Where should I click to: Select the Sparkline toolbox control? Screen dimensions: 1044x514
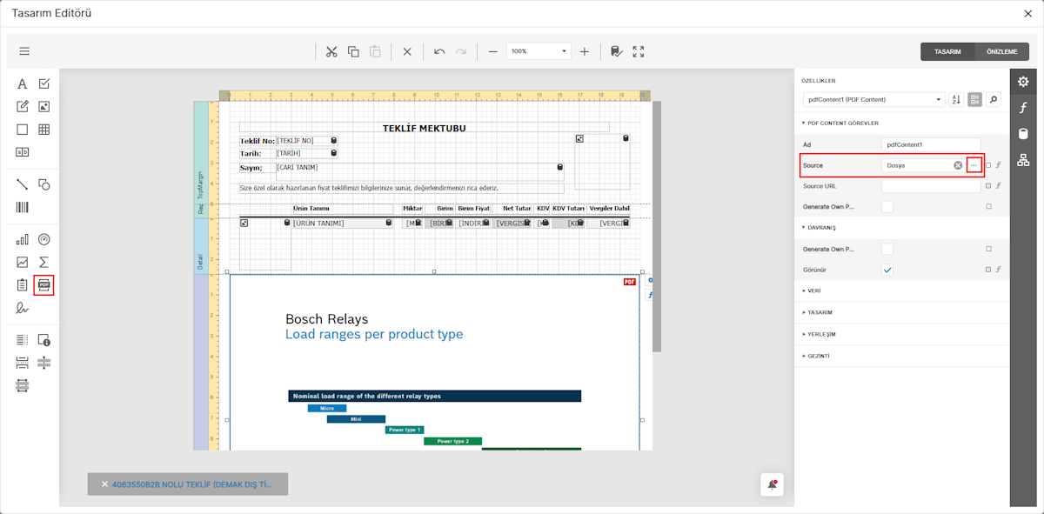click(x=23, y=262)
